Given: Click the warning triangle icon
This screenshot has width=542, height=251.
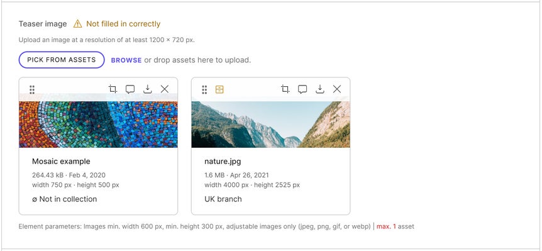Looking at the screenshot, I should [x=78, y=24].
